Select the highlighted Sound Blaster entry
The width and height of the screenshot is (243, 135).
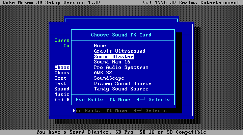tap(114, 57)
